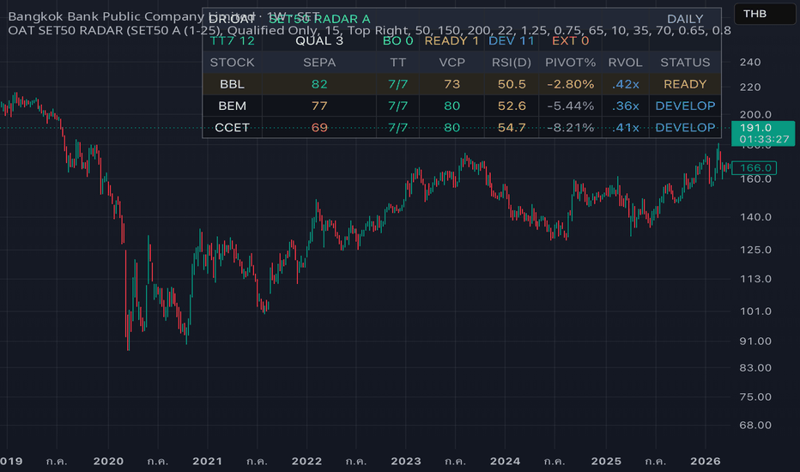Image resolution: width=800 pixels, height=472 pixels.
Task: Click the DEV 11 counter
Action: coord(512,41)
